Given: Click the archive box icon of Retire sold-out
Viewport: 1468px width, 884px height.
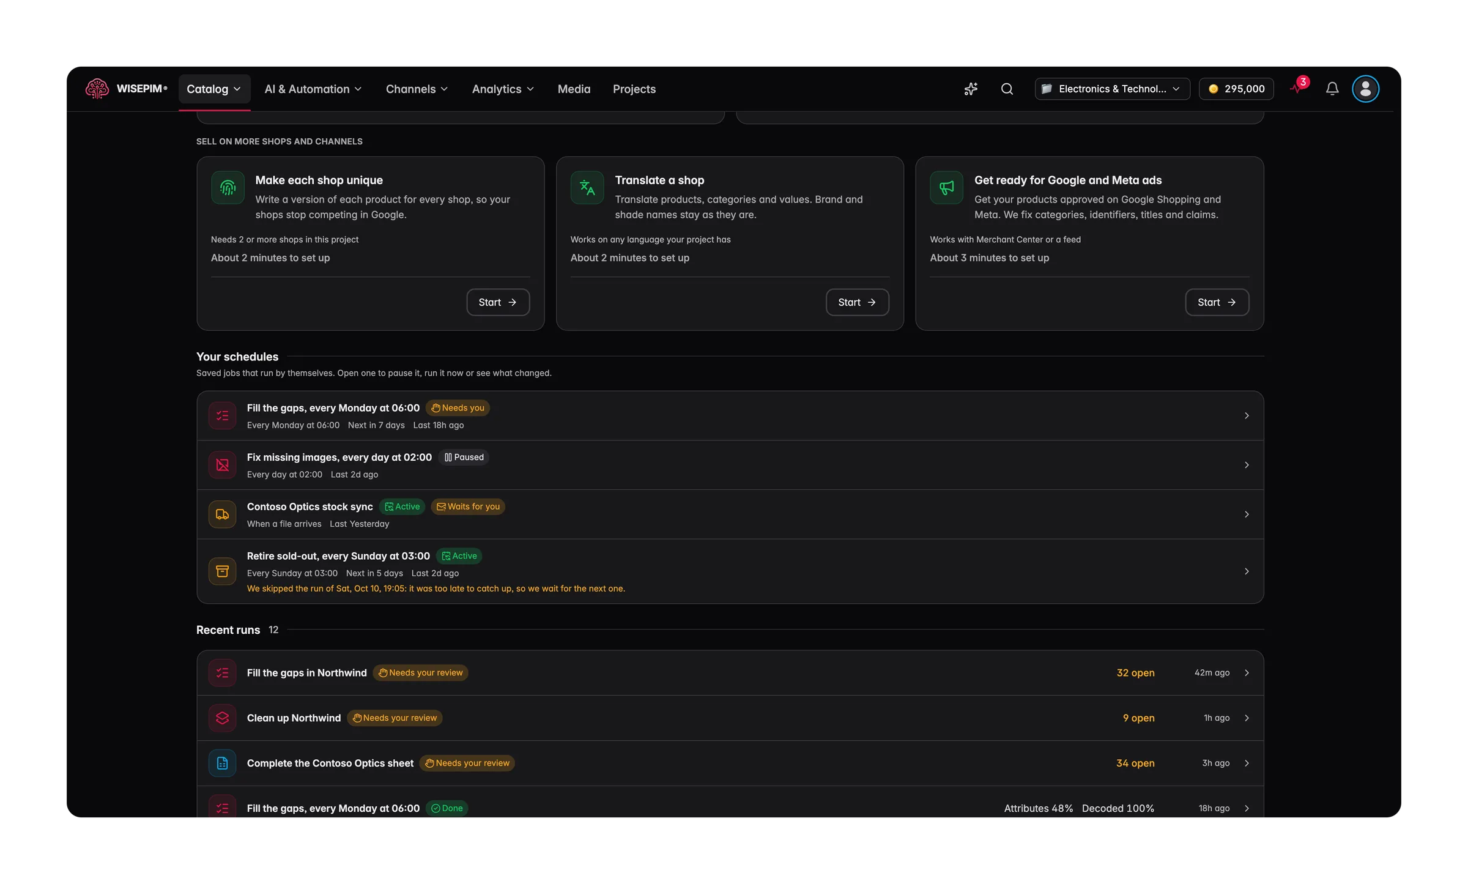Looking at the screenshot, I should click(223, 571).
